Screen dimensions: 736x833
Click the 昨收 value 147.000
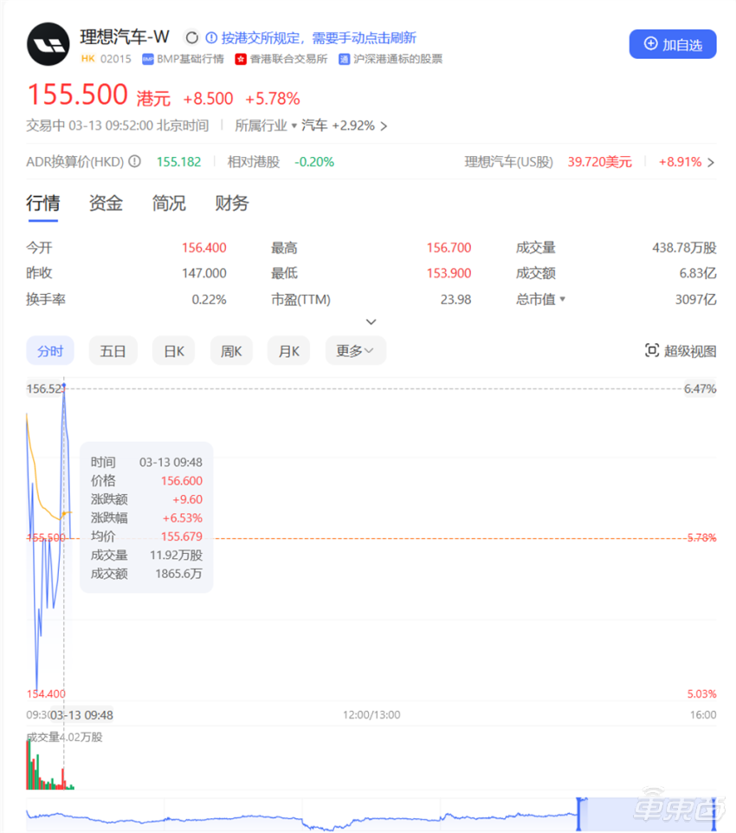[x=204, y=273]
